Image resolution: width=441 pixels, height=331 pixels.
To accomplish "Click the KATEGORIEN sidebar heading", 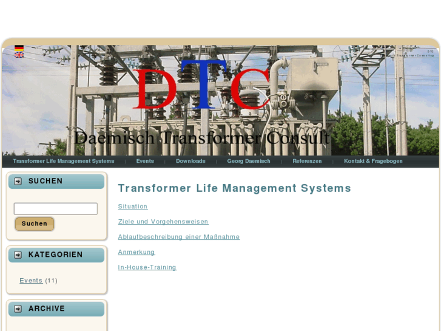I will coord(56,255).
